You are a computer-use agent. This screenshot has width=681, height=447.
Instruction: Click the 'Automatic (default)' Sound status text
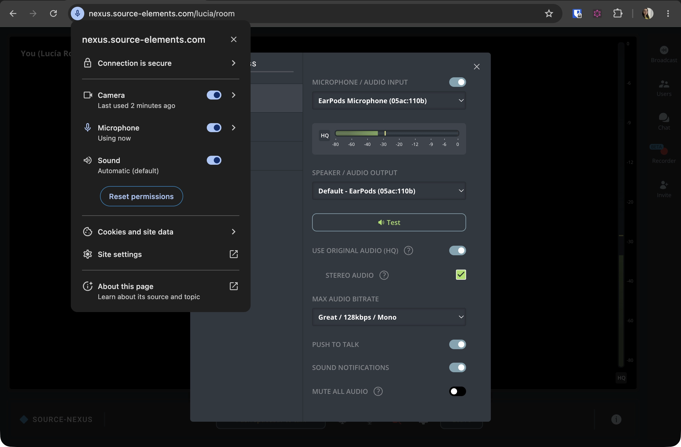128,171
